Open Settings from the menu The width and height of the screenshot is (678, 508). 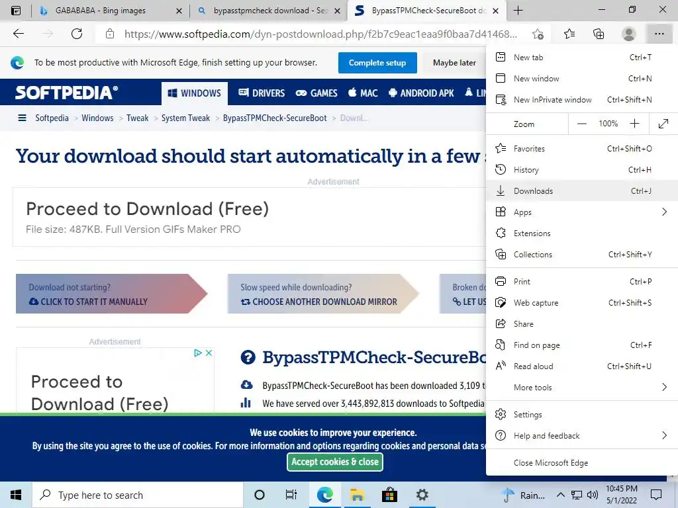[x=582, y=414]
